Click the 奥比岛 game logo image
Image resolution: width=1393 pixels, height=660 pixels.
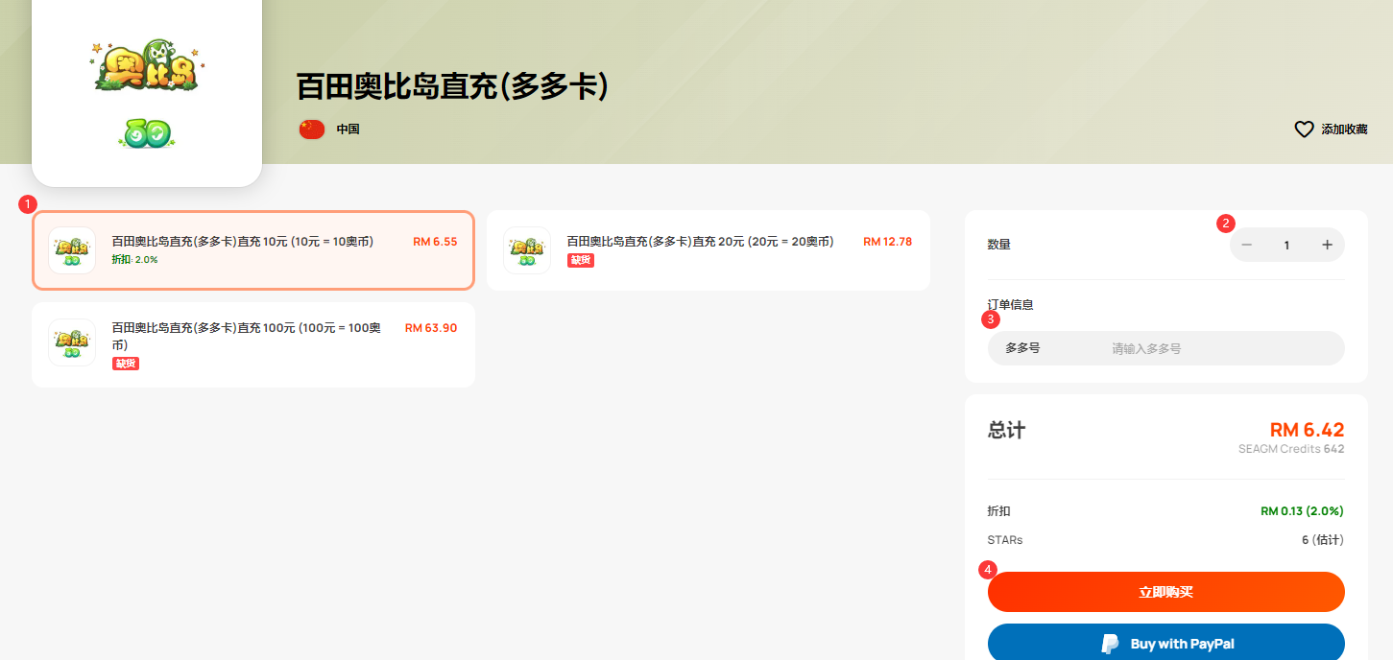click(x=147, y=92)
